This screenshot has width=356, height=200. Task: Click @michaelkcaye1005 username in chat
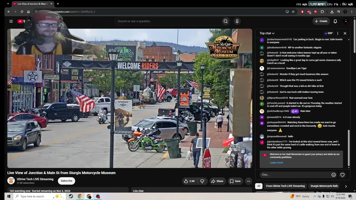278,111
